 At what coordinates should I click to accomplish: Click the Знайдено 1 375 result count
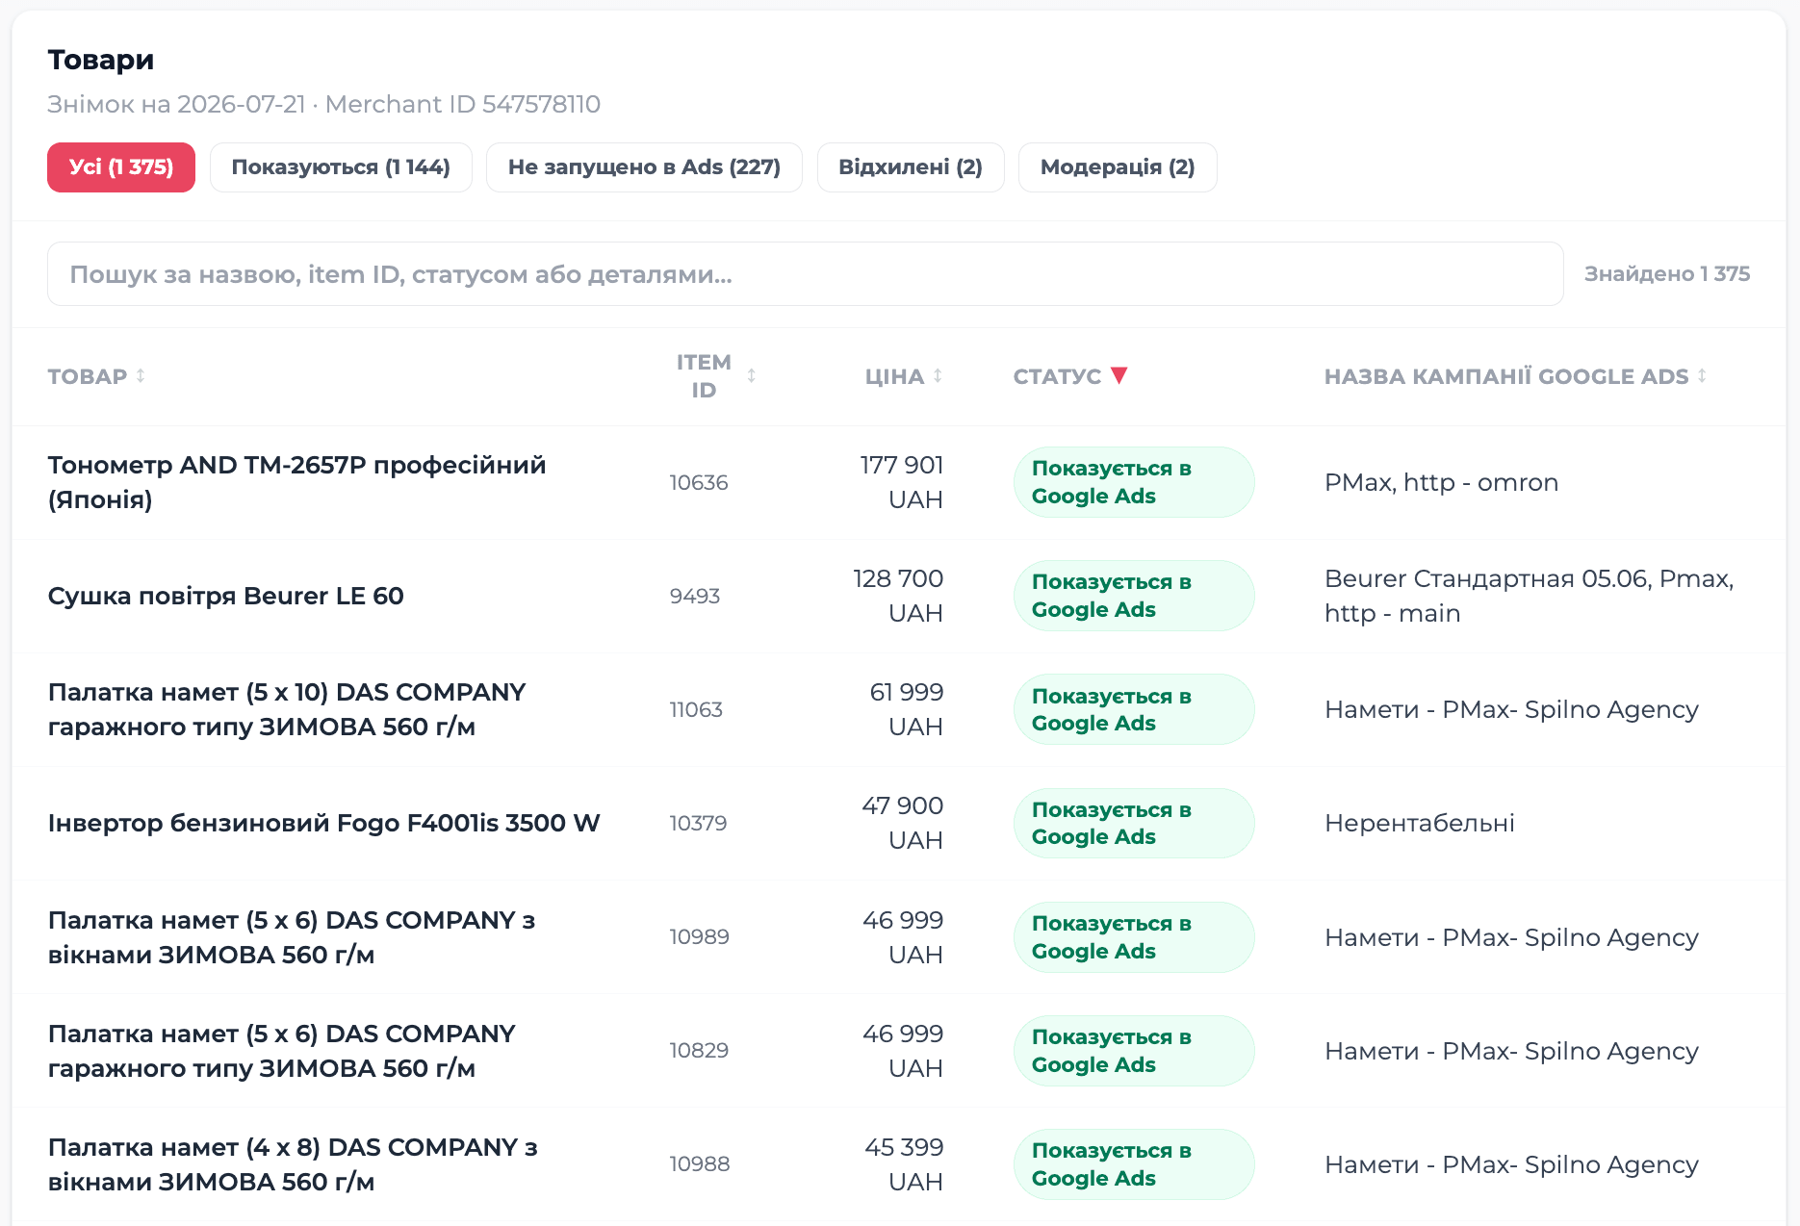coord(1667,274)
